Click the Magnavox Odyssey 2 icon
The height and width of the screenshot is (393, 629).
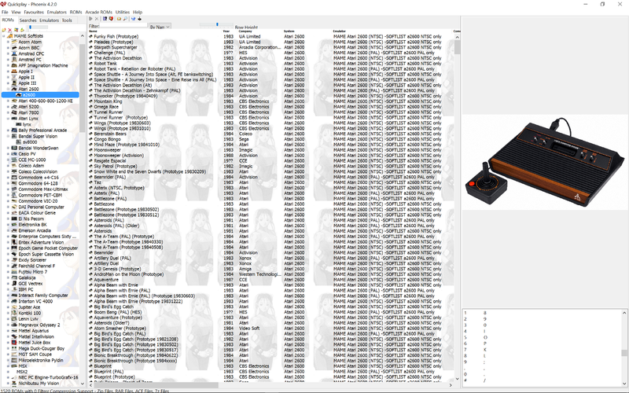click(x=14, y=325)
